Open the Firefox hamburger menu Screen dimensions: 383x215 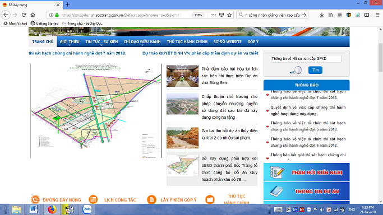pyautogui.click(x=377, y=15)
